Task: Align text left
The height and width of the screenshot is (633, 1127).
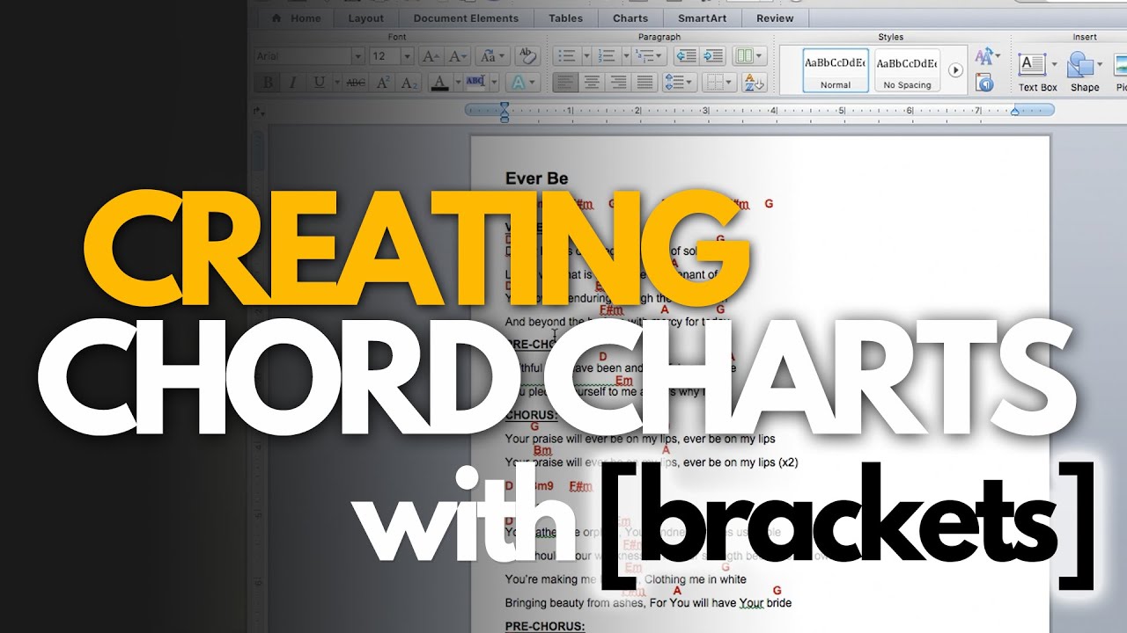Action: (x=565, y=83)
